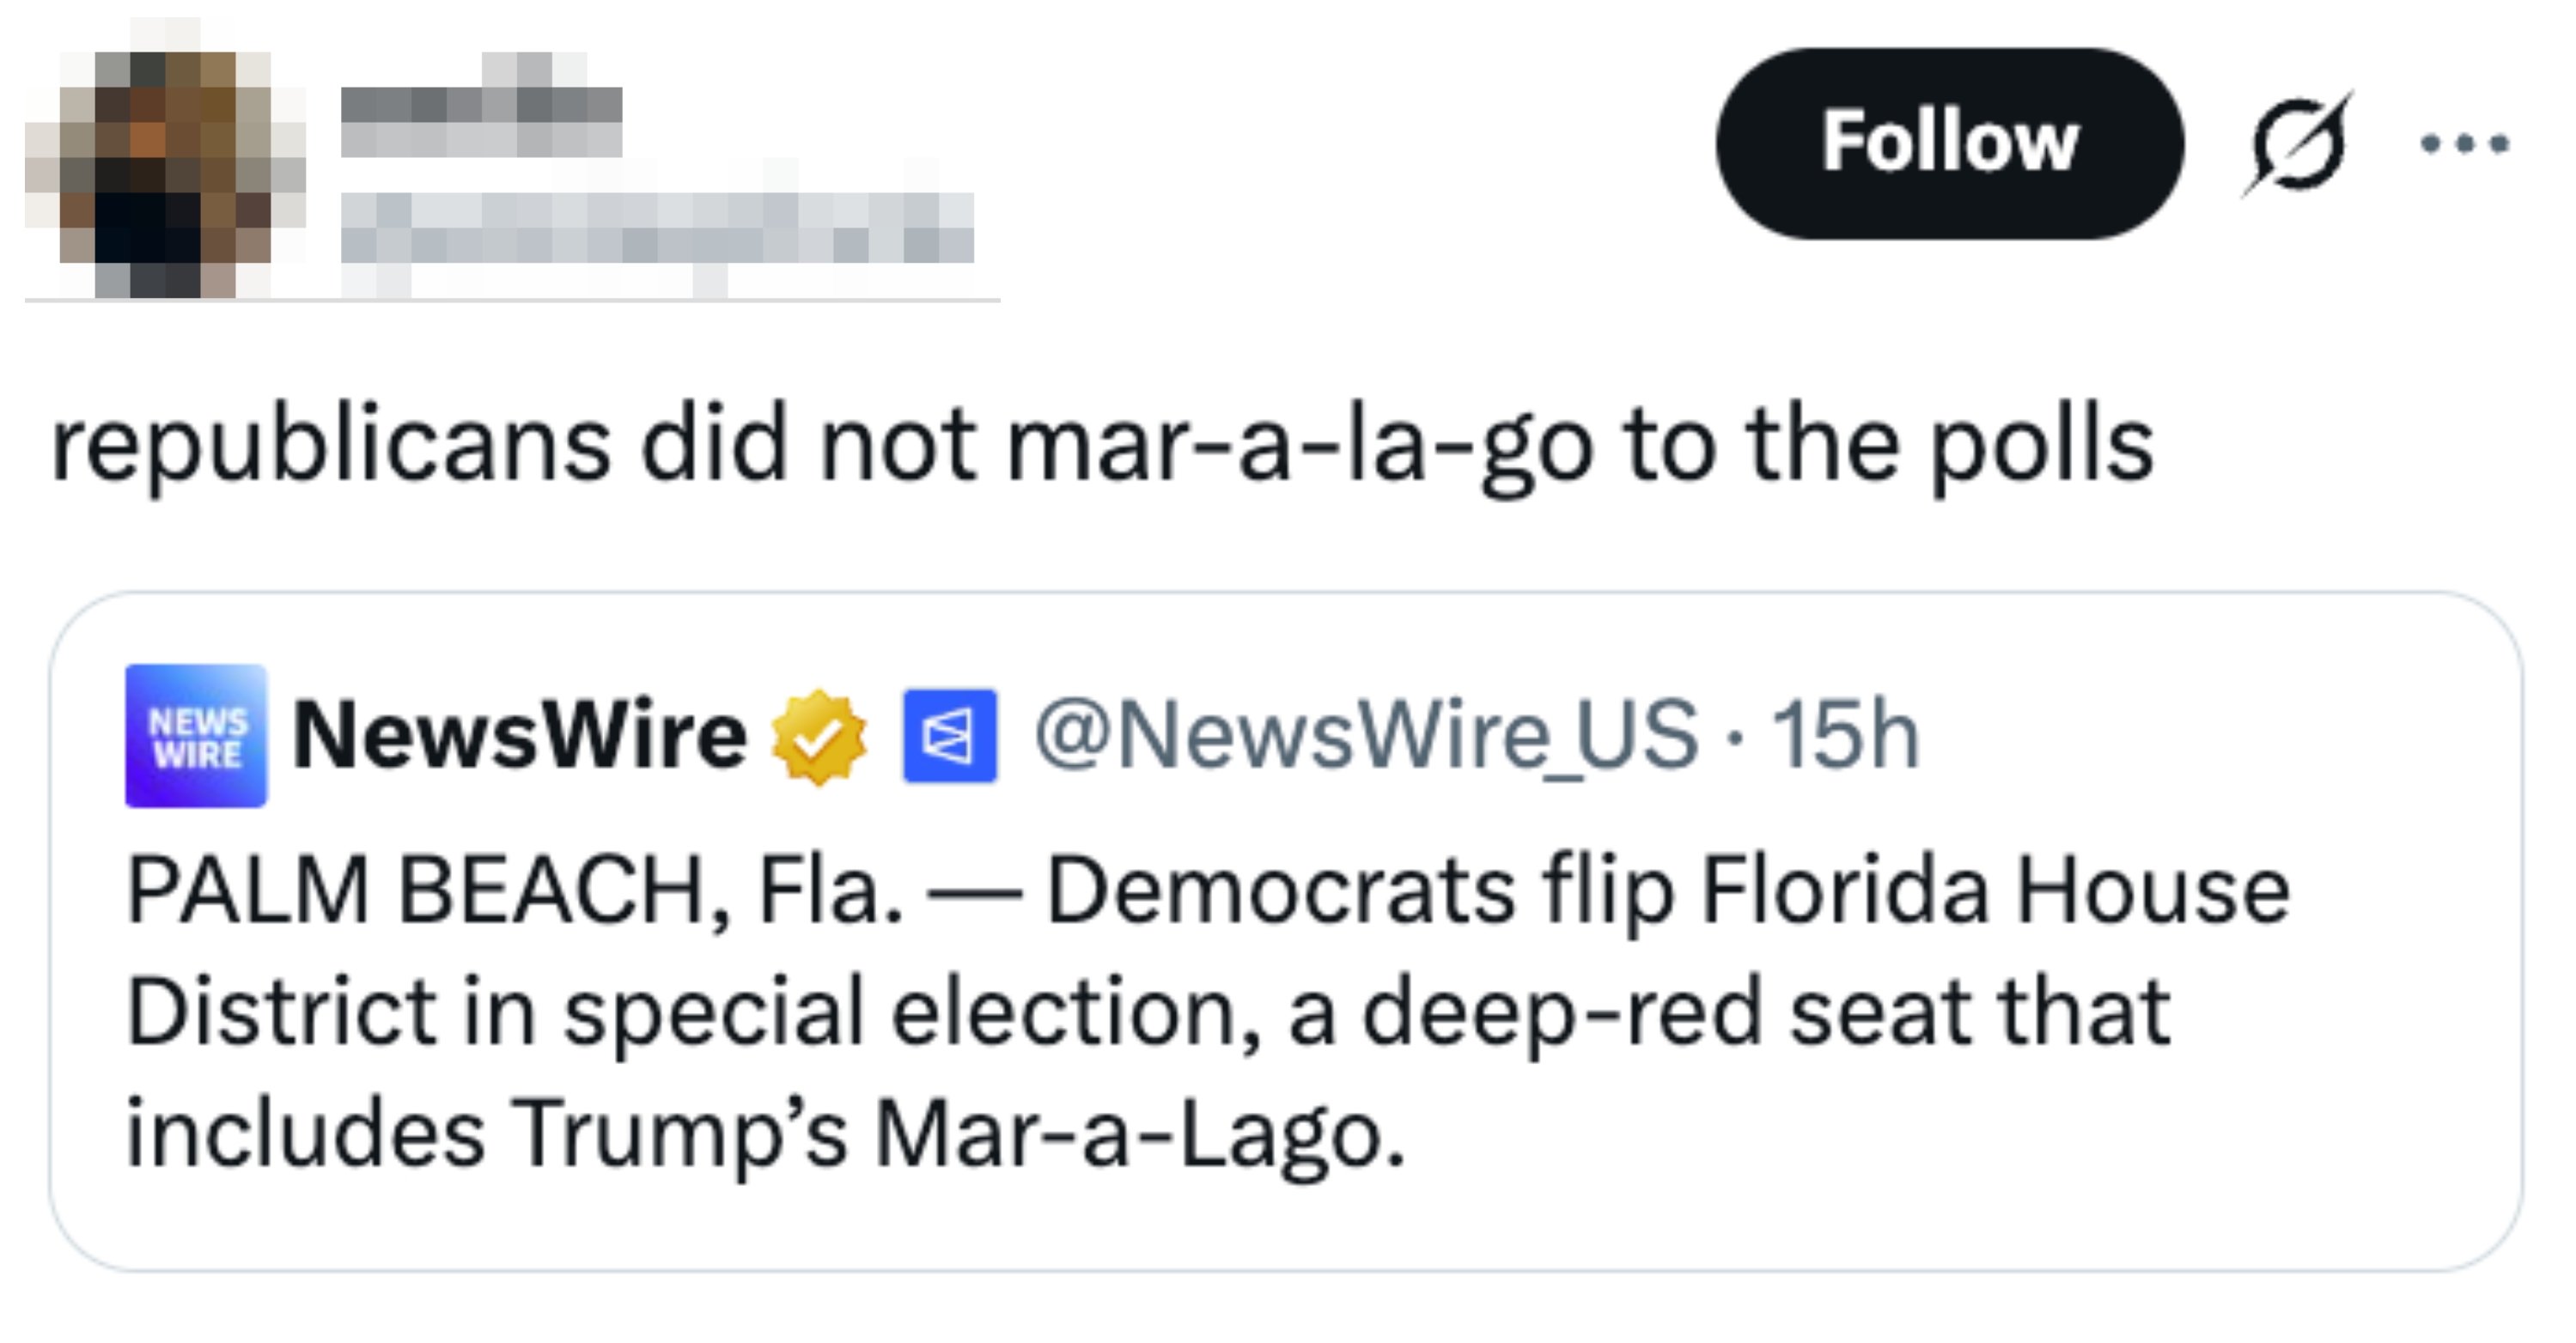Click 'Trump's Mar-a-Lago' in the quoted tweet
The image size is (2576, 1343).
(960, 1134)
